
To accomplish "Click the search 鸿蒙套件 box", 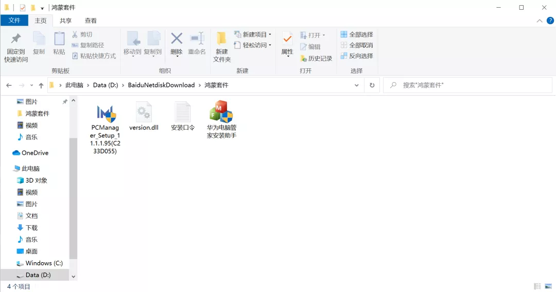I will coord(468,85).
